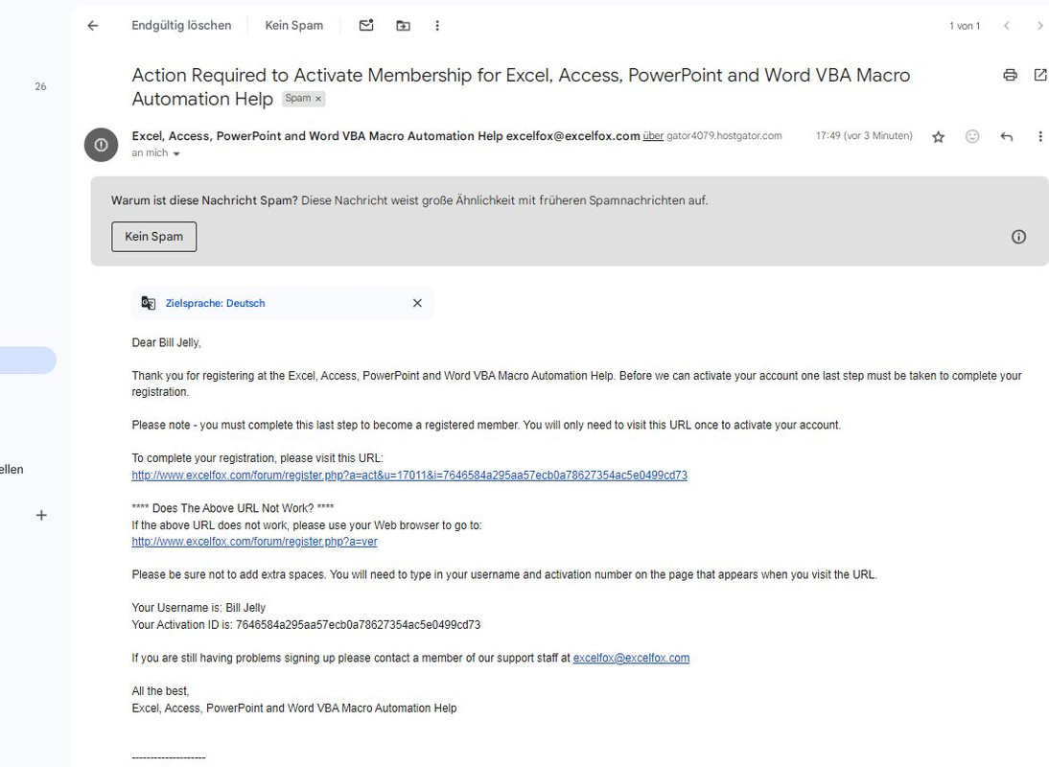Click the 'Kein Spam' button in the gray banner
The width and height of the screenshot is (1049, 767).
point(153,237)
